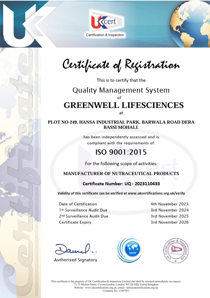Click the 'ISO 9001:2015' standard text

pos(121,152)
